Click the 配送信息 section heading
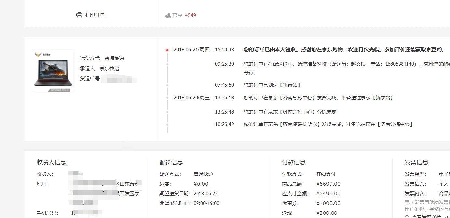450x218 pixels. point(171,162)
